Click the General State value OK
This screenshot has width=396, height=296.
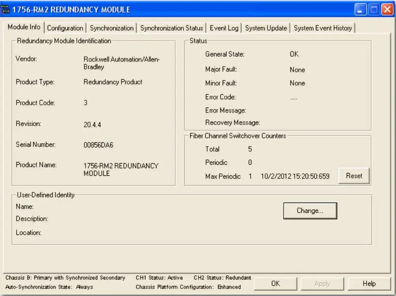pyautogui.click(x=294, y=54)
